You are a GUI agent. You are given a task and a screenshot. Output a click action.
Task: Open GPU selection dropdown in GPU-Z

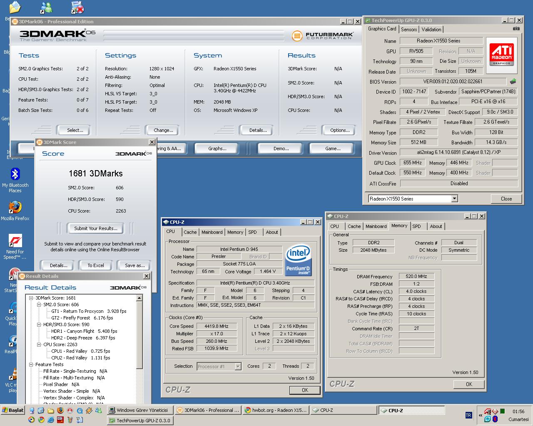click(x=454, y=199)
